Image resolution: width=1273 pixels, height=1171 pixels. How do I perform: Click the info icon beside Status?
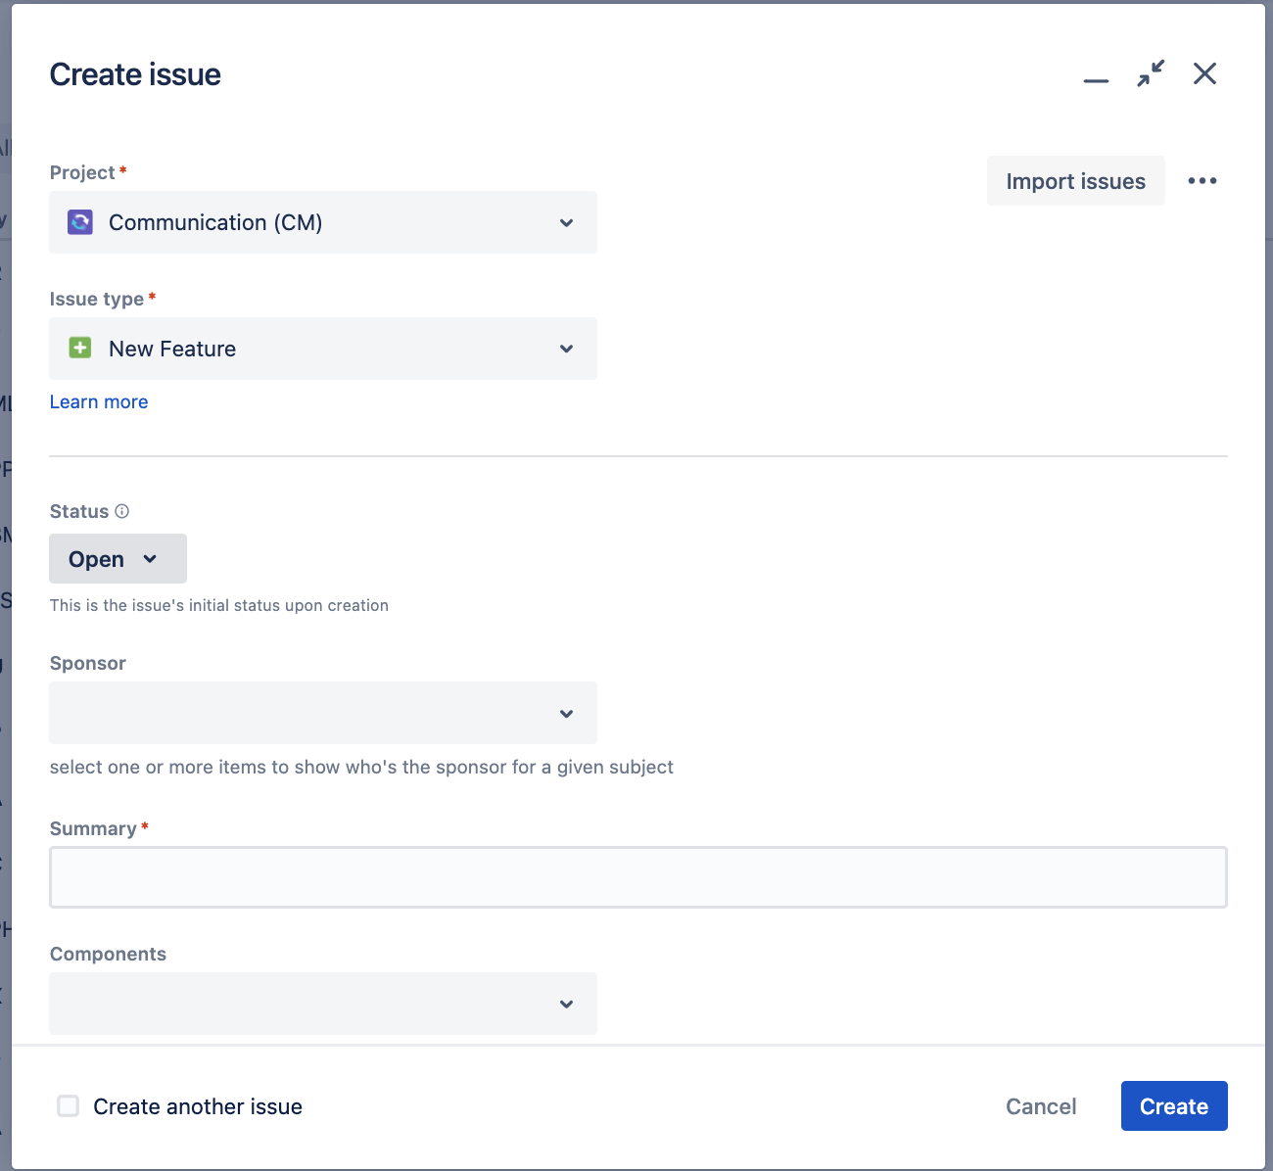point(122,511)
